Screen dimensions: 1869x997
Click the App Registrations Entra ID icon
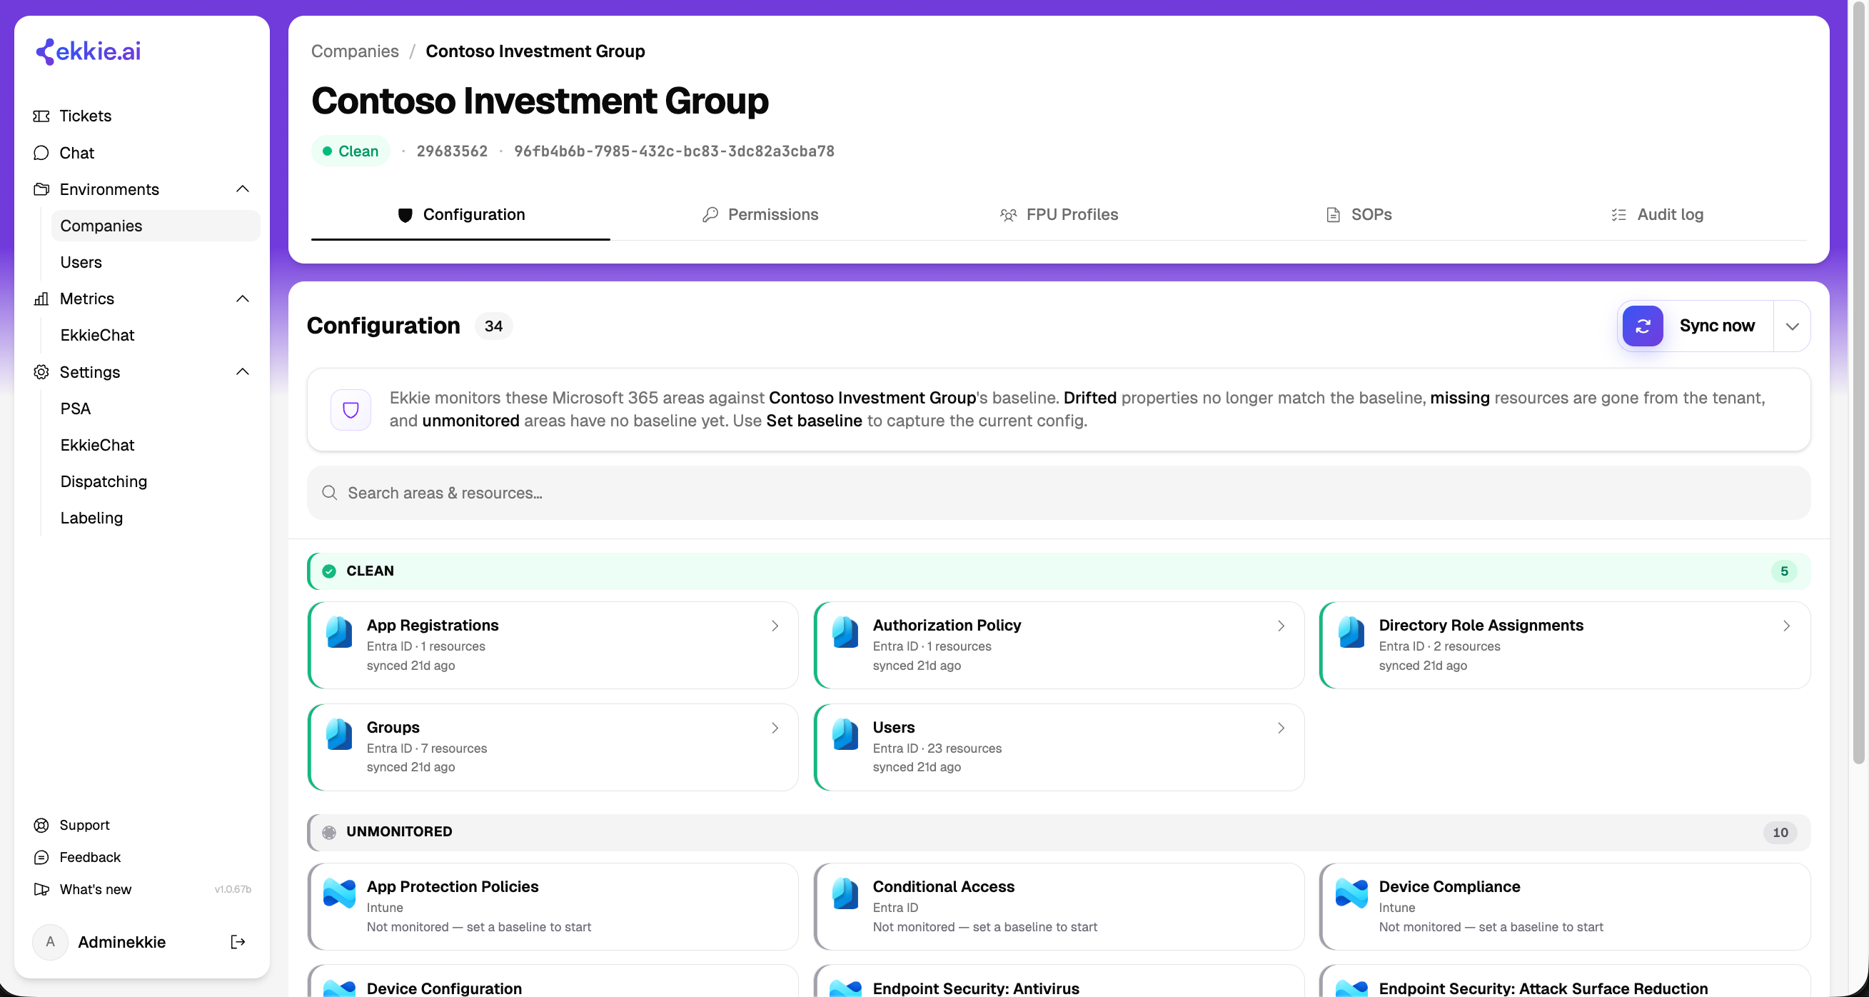click(x=340, y=632)
